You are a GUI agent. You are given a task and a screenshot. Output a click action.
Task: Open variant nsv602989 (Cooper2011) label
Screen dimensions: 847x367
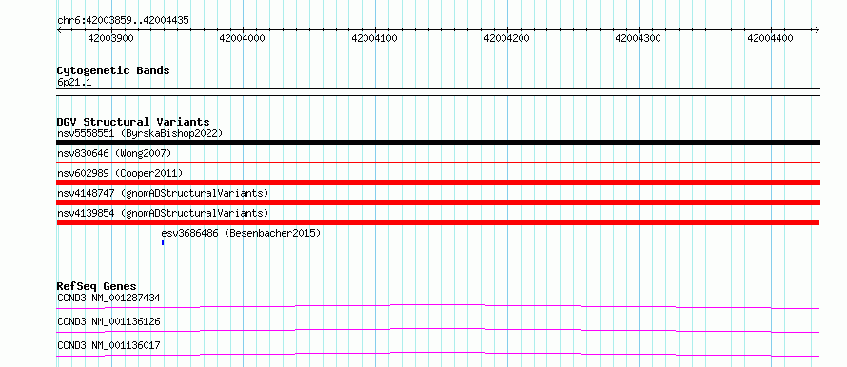point(120,173)
